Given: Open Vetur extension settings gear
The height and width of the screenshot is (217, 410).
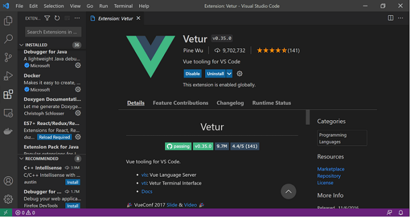Looking at the screenshot, I should [x=239, y=74].
